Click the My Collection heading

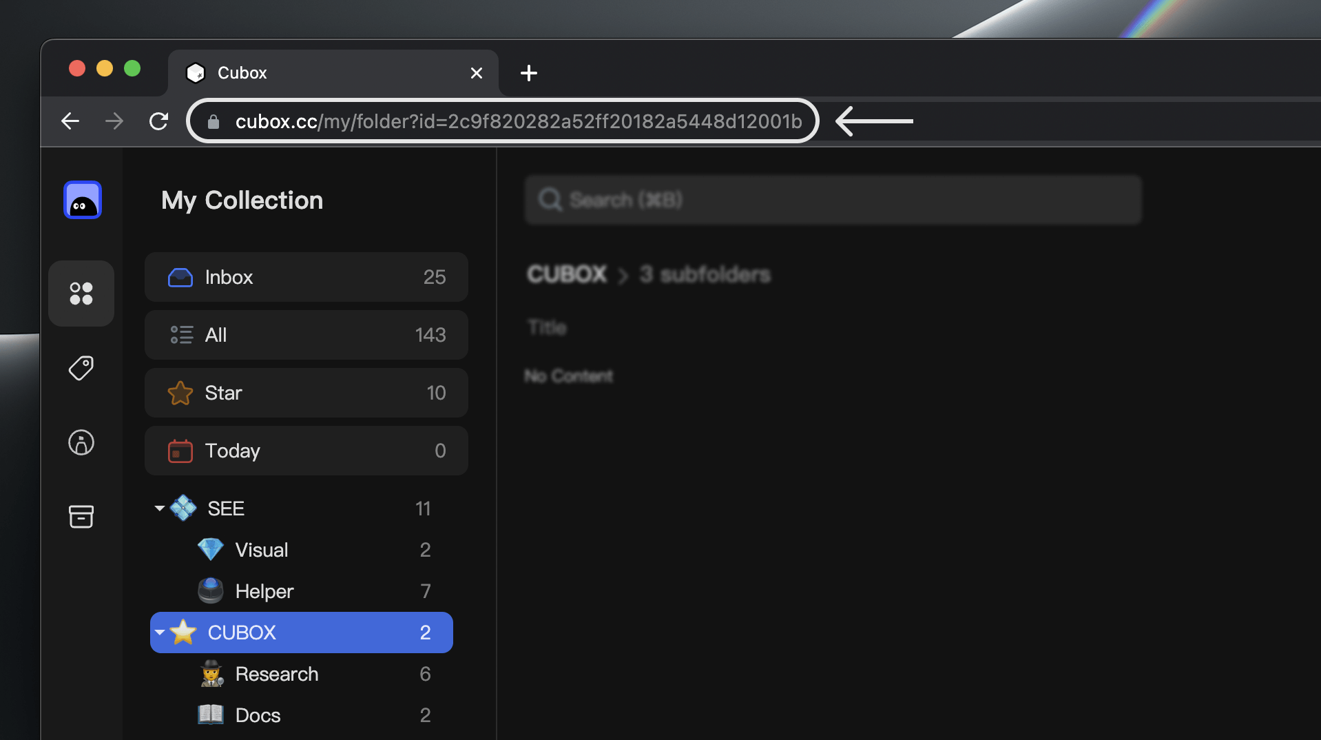242,201
